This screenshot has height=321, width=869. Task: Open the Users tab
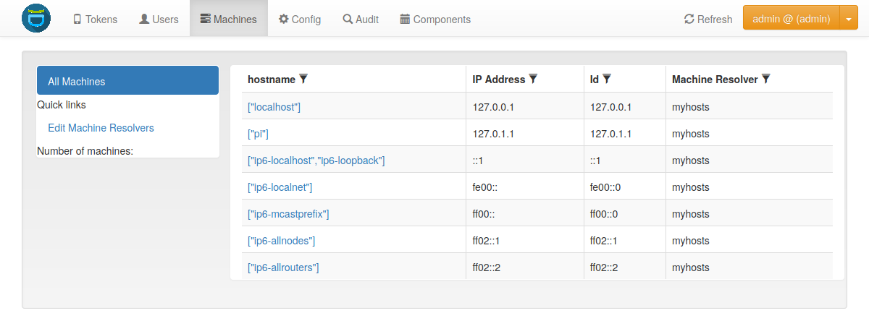(x=159, y=20)
